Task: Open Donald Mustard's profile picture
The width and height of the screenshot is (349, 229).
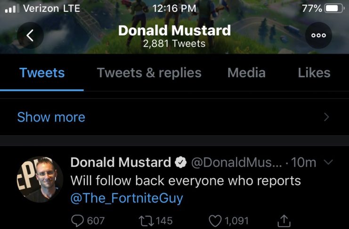Action: pyautogui.click(x=40, y=180)
